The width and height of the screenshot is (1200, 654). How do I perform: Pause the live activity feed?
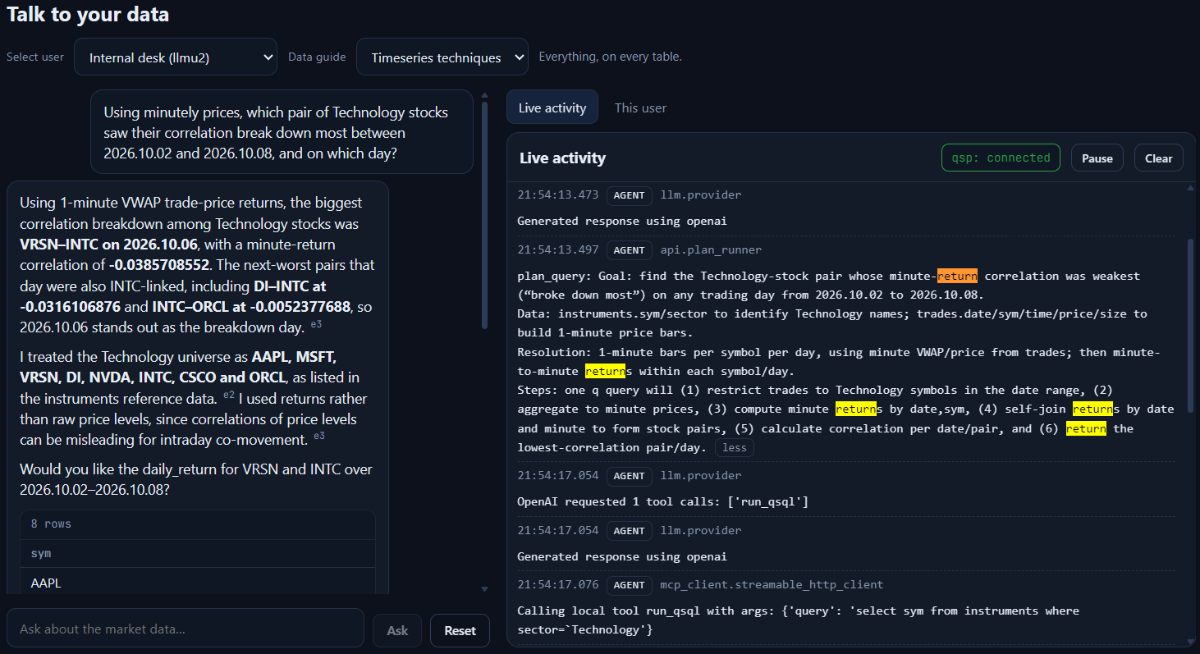1097,158
